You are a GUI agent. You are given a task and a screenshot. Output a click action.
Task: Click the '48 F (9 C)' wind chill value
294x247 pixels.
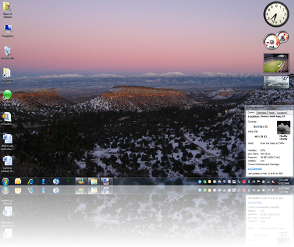click(260, 137)
